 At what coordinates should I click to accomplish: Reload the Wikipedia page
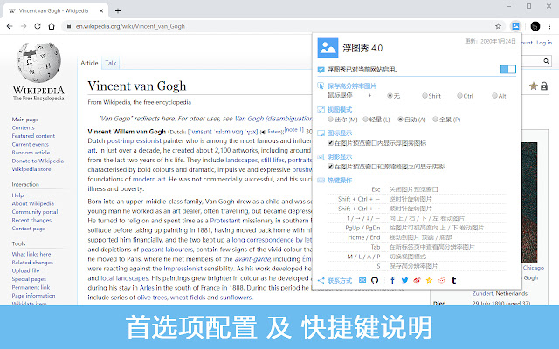pyautogui.click(x=38, y=26)
